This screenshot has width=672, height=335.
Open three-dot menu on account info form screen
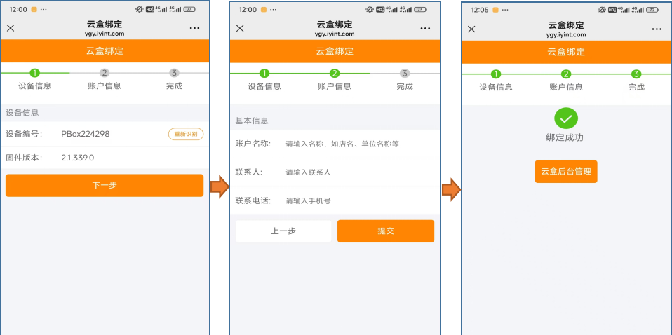point(425,28)
